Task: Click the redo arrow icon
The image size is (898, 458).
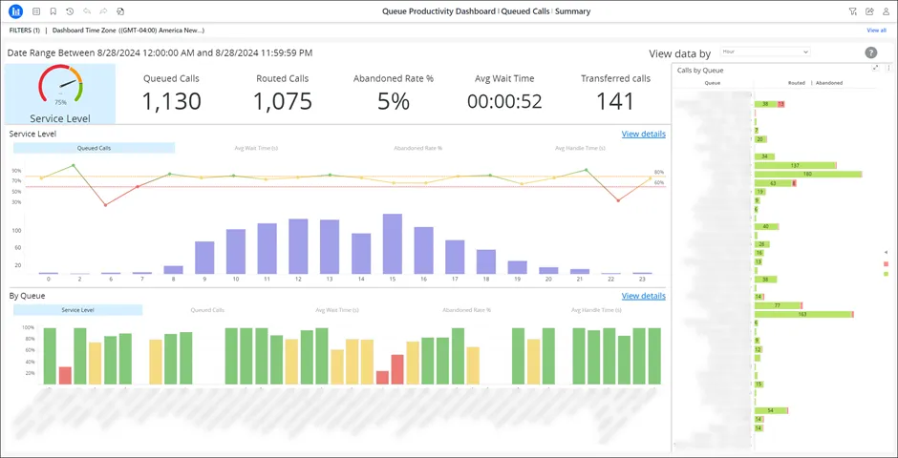Action: tap(104, 10)
